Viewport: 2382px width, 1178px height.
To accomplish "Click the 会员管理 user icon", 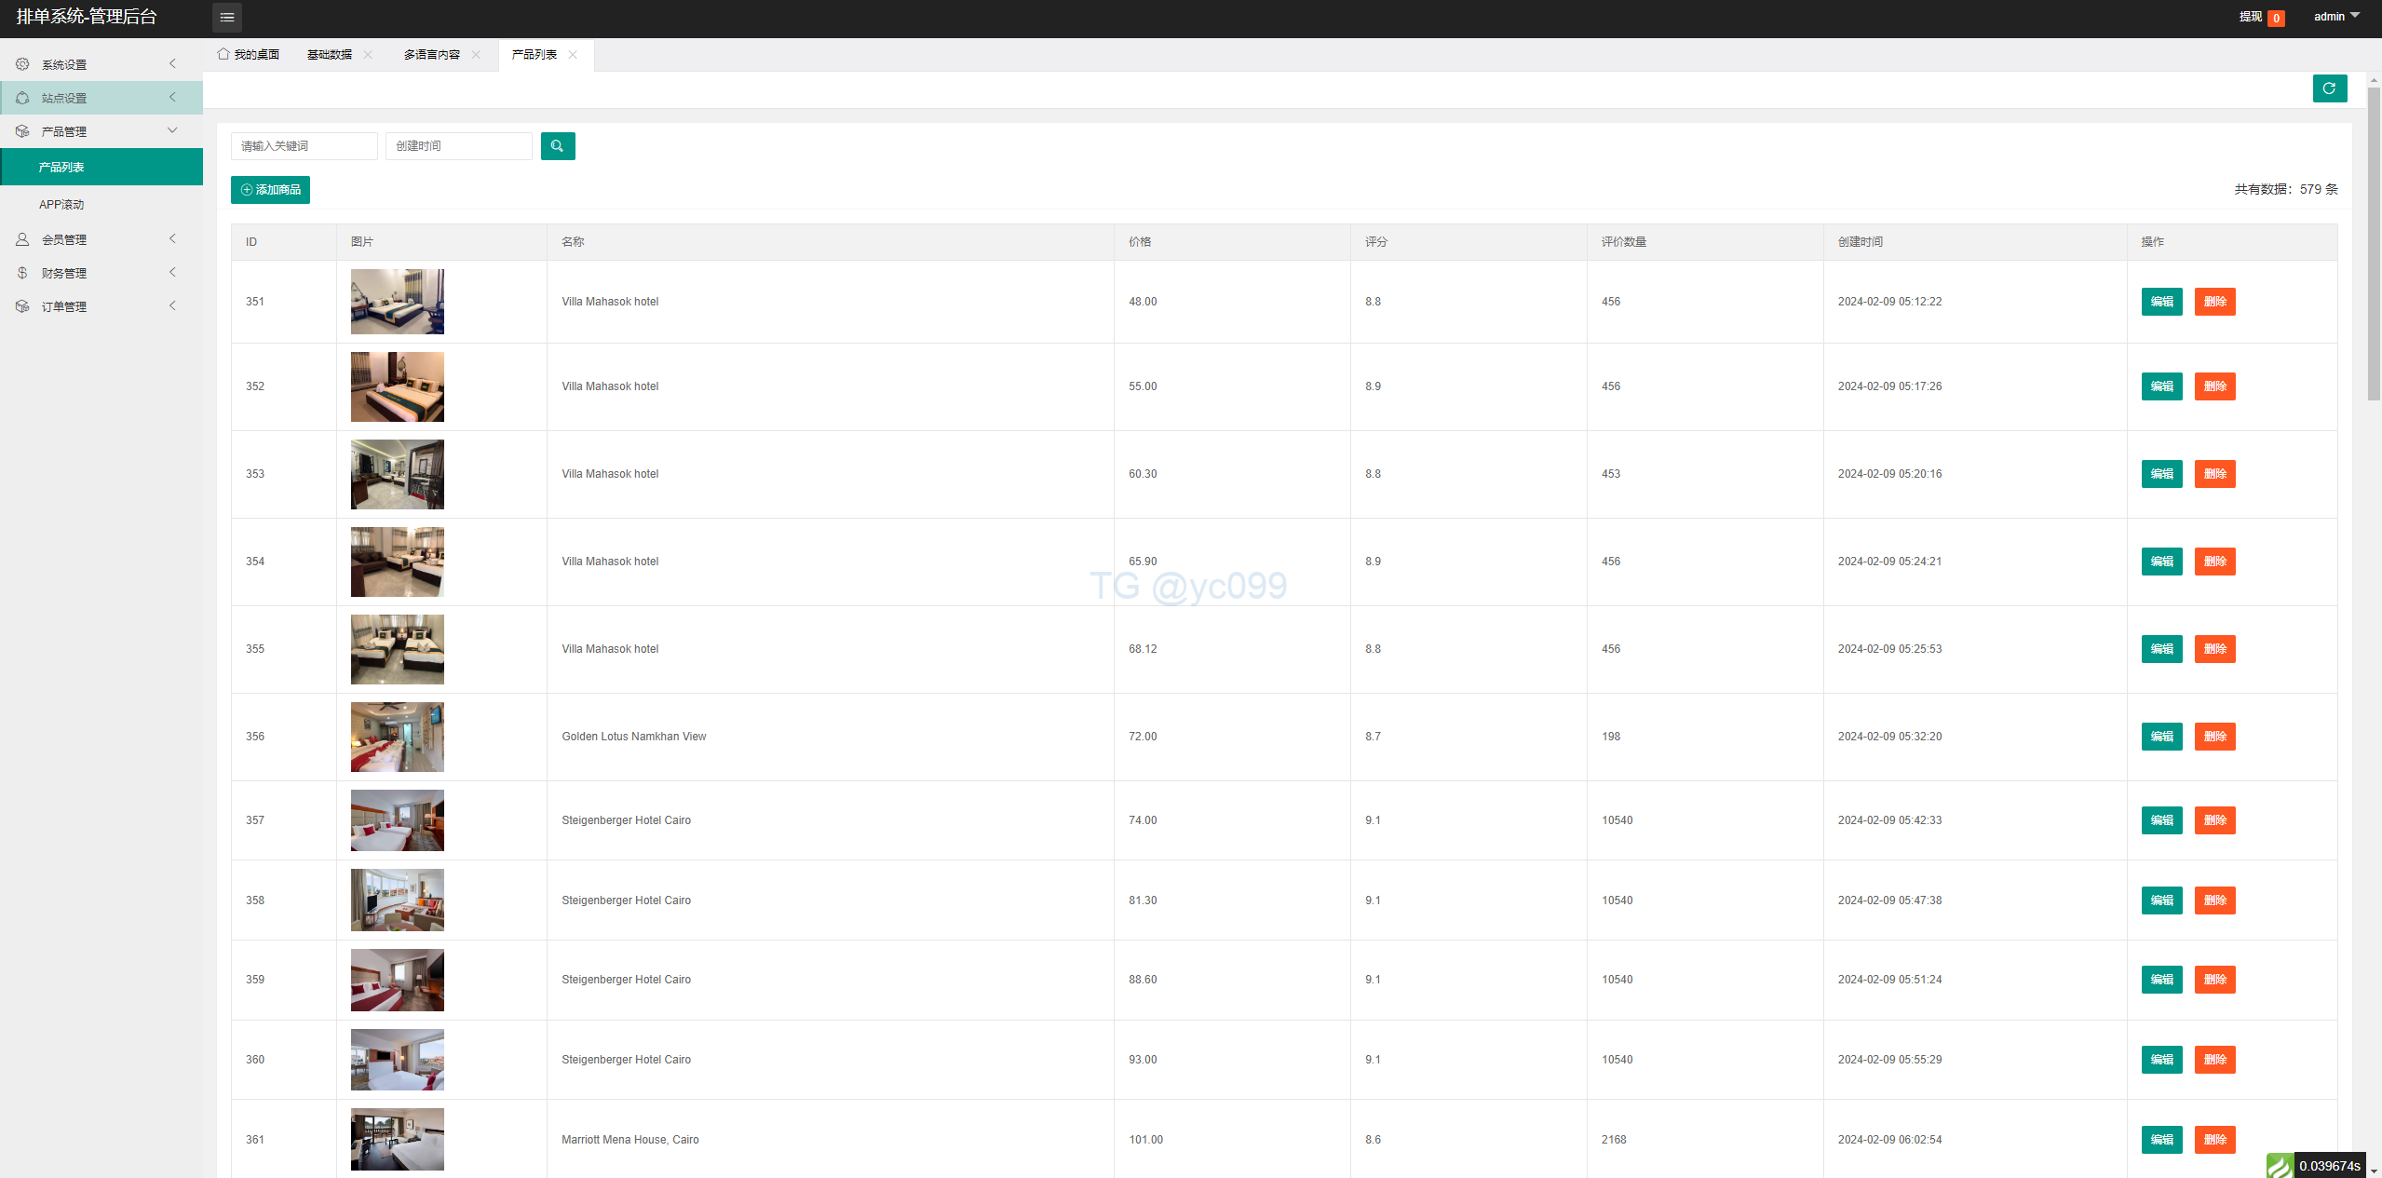I will point(22,239).
